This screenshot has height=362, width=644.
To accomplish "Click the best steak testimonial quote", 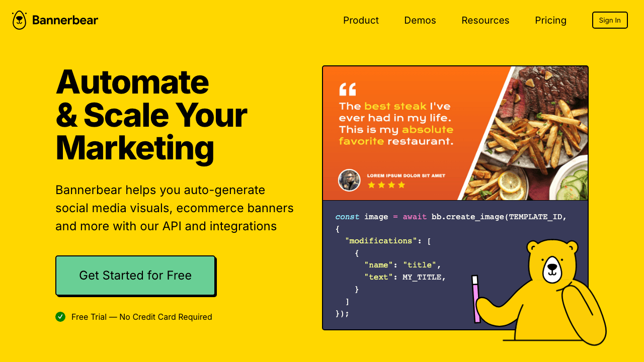I will coord(396,124).
